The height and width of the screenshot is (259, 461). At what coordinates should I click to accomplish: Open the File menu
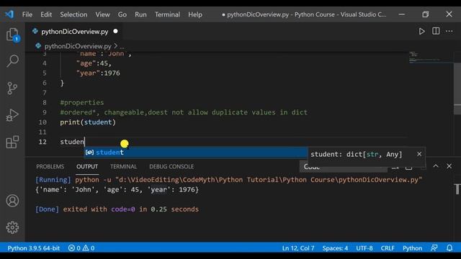(x=27, y=14)
